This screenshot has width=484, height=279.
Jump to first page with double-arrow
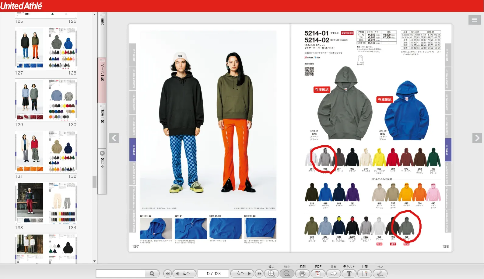[167, 274]
